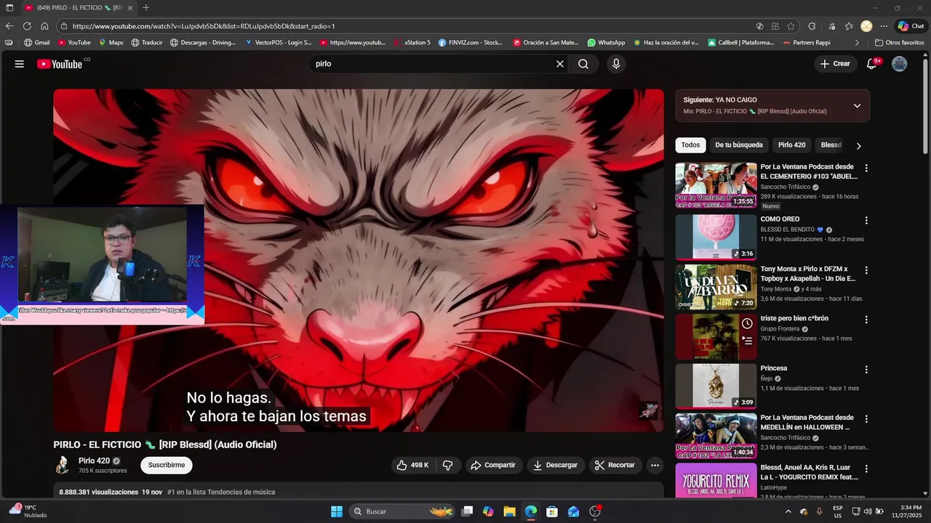Open options for Un Dia En El Barrio

tap(866, 270)
